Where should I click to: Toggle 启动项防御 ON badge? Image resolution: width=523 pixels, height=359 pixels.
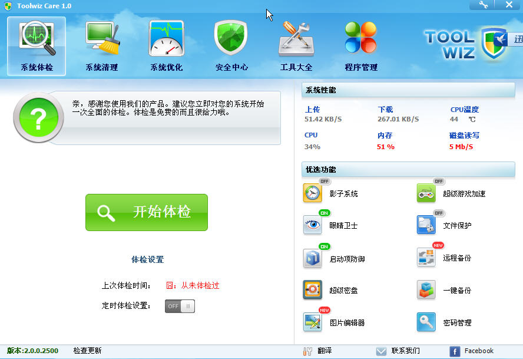pyautogui.click(x=324, y=246)
